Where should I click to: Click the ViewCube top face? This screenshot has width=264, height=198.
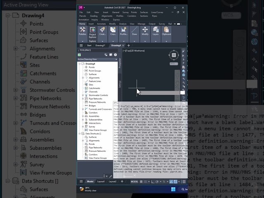[174, 55]
